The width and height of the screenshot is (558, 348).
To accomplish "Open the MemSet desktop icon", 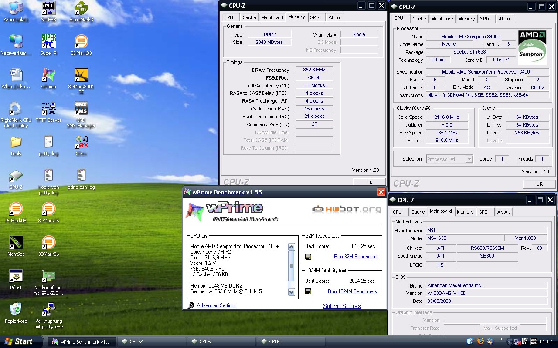I will click(x=16, y=242).
